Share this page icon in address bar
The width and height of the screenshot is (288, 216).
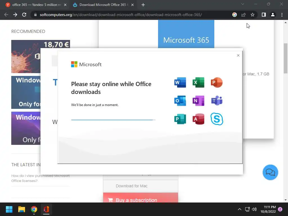(x=244, y=15)
